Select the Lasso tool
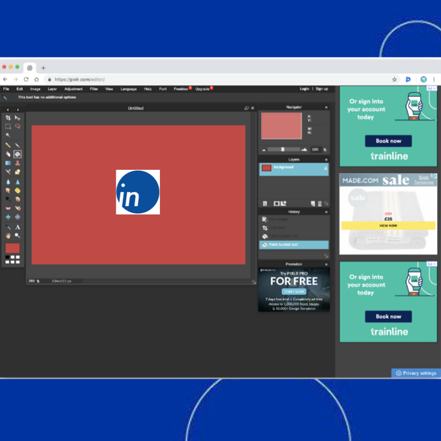 18,127
